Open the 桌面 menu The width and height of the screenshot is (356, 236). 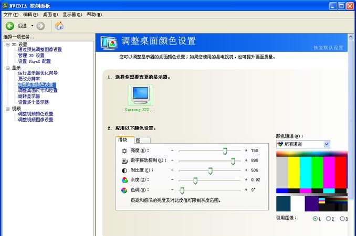pyautogui.click(x=50, y=15)
